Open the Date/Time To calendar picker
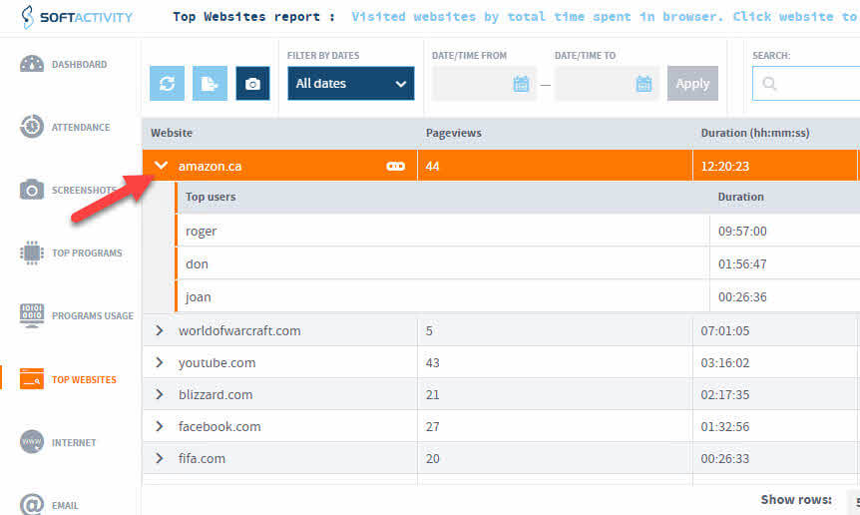Screen dimensions: 860x515 tap(644, 84)
